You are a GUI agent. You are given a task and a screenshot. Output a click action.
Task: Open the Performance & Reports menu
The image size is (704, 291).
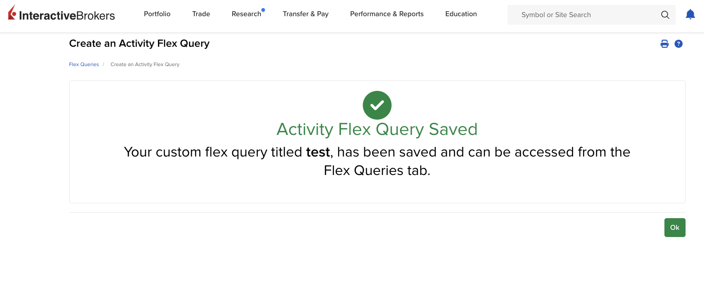pyautogui.click(x=387, y=14)
